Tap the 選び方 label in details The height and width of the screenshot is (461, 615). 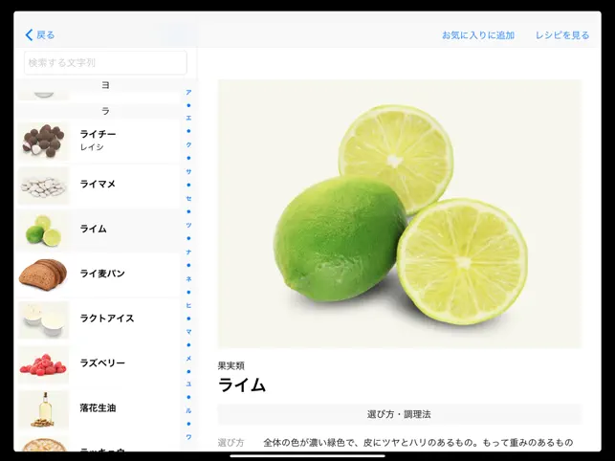231,443
